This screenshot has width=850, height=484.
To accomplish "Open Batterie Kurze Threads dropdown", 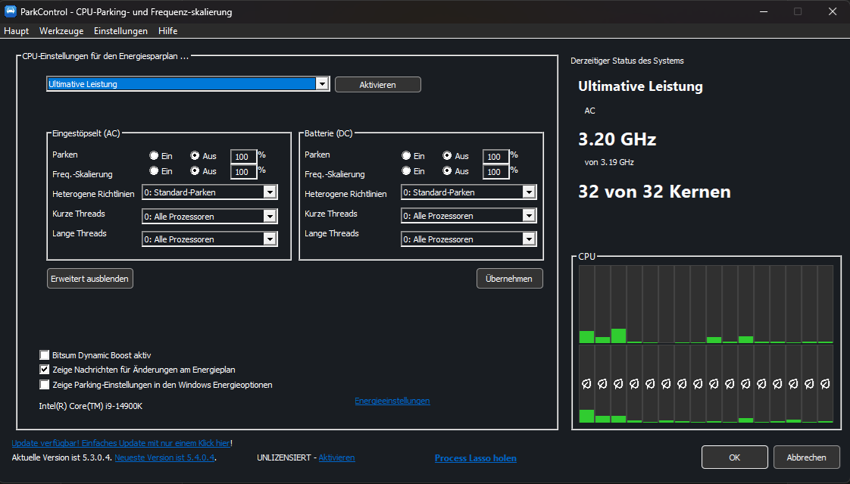I will coord(529,216).
